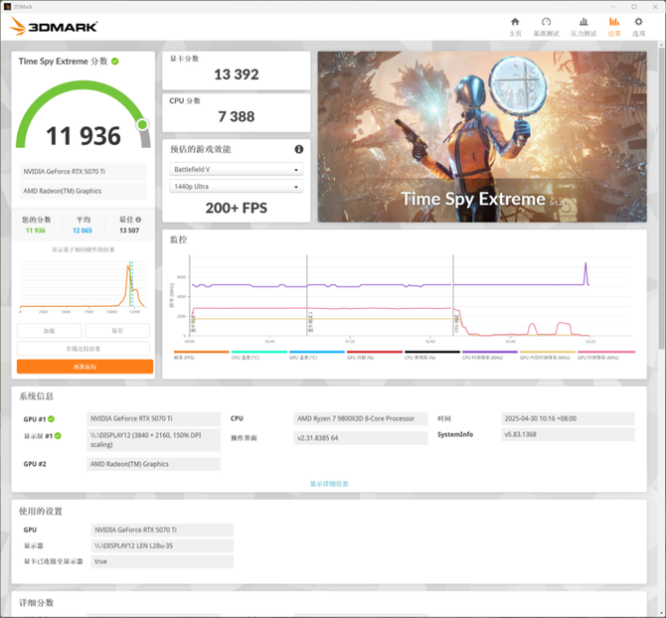The width and height of the screenshot is (666, 618).
Task: Click the 3DMARK logo in the header
Action: point(53,26)
